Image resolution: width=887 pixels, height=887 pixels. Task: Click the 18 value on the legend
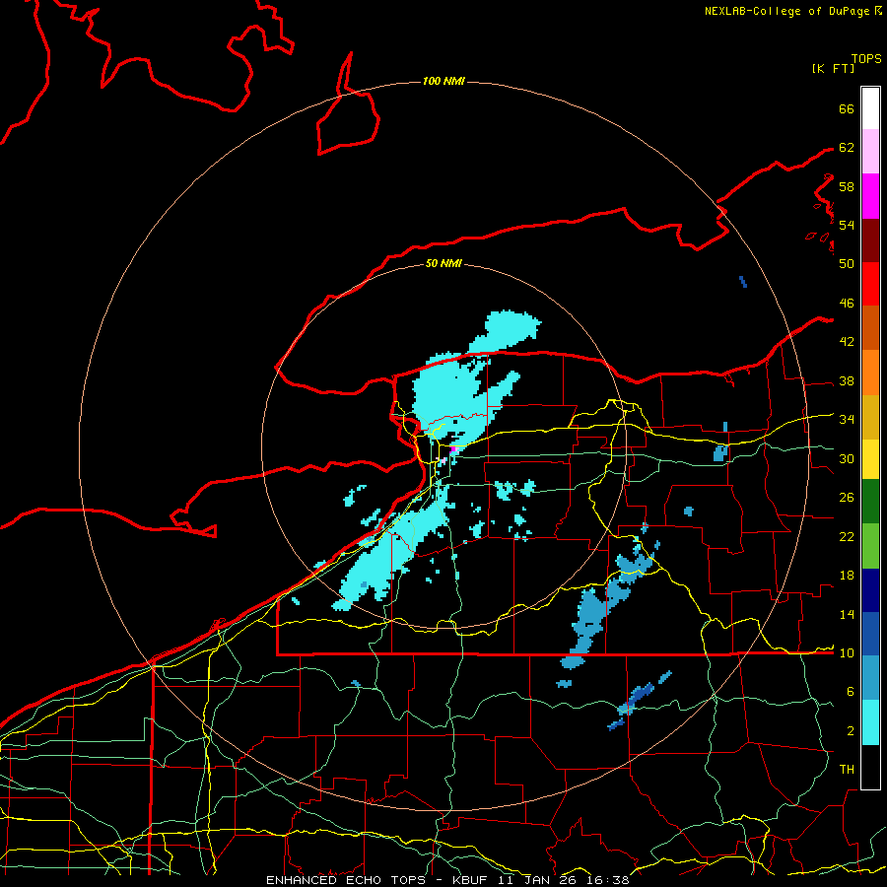click(x=847, y=576)
